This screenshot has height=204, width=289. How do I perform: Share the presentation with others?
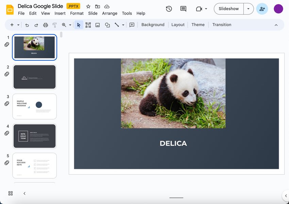[x=262, y=9]
